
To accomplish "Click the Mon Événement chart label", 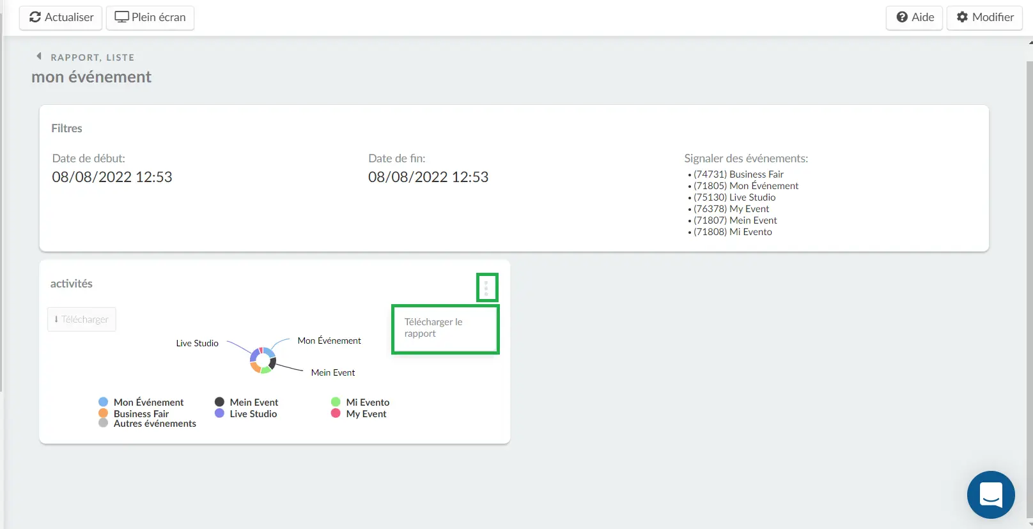I will 329,341.
